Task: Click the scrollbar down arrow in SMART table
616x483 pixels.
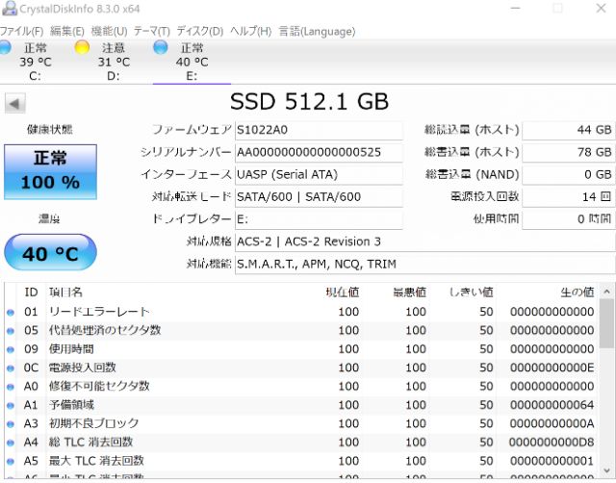Action: coord(607,470)
